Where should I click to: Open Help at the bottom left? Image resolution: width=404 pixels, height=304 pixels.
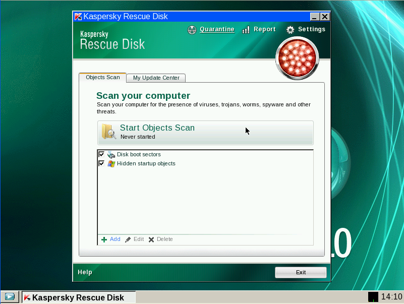[85, 272]
